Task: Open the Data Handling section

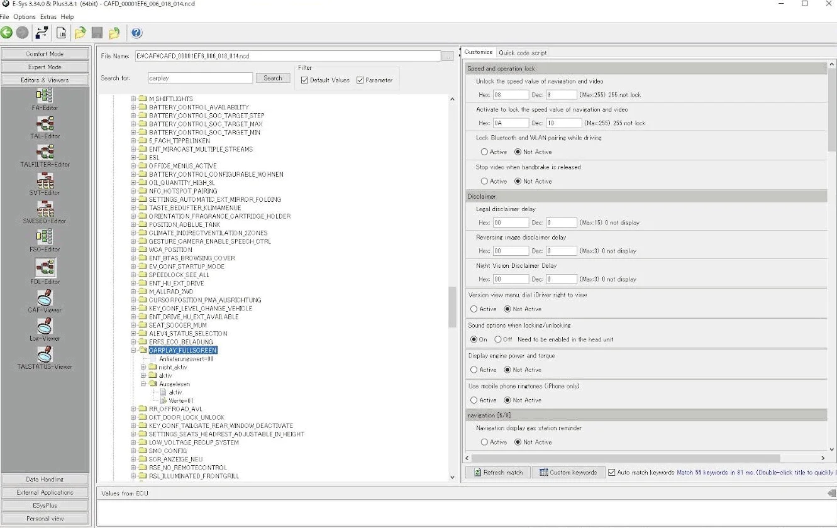Action: 45,480
